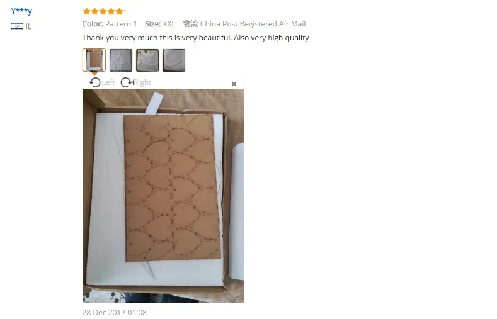Viewport: 497px width, 319px height.
Task: Click the "Left" rotate label
Action: pyautogui.click(x=108, y=82)
